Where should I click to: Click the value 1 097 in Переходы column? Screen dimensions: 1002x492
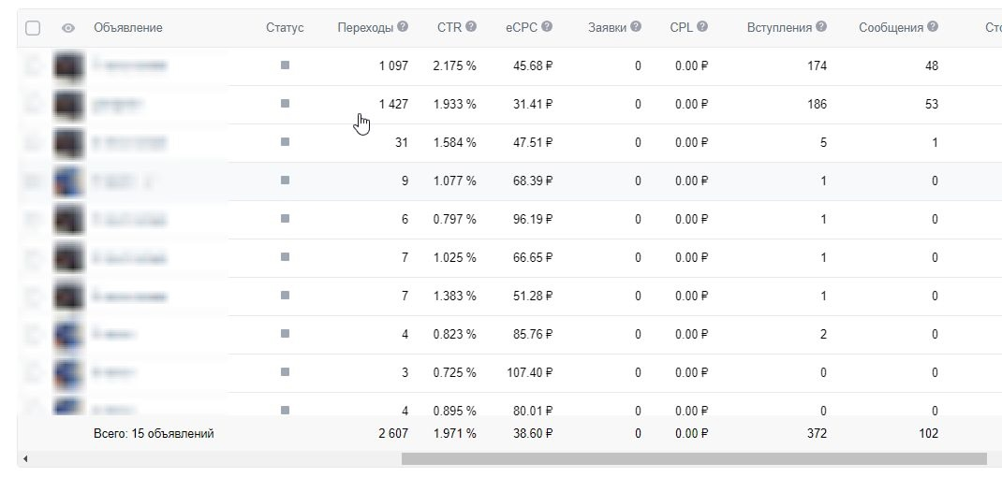click(393, 65)
